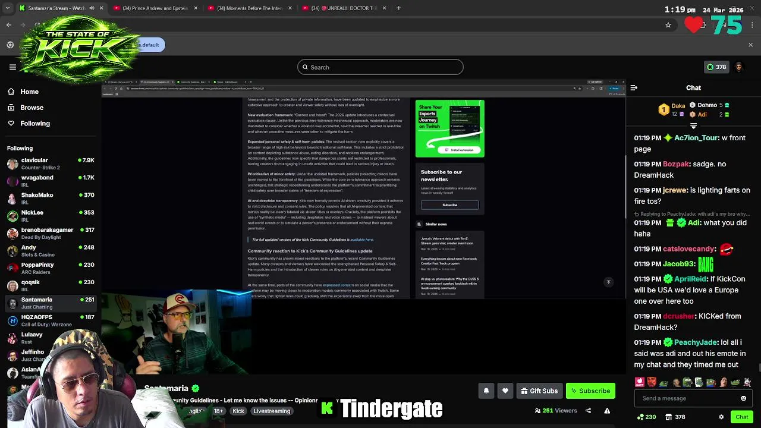Open the hamburger sidebar menu
This screenshot has height=428, width=761.
tap(12, 67)
